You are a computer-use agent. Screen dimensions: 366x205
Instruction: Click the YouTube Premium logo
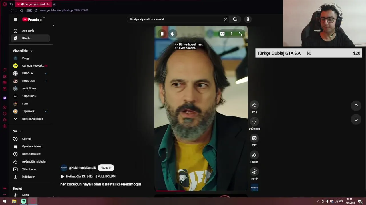tap(32, 19)
